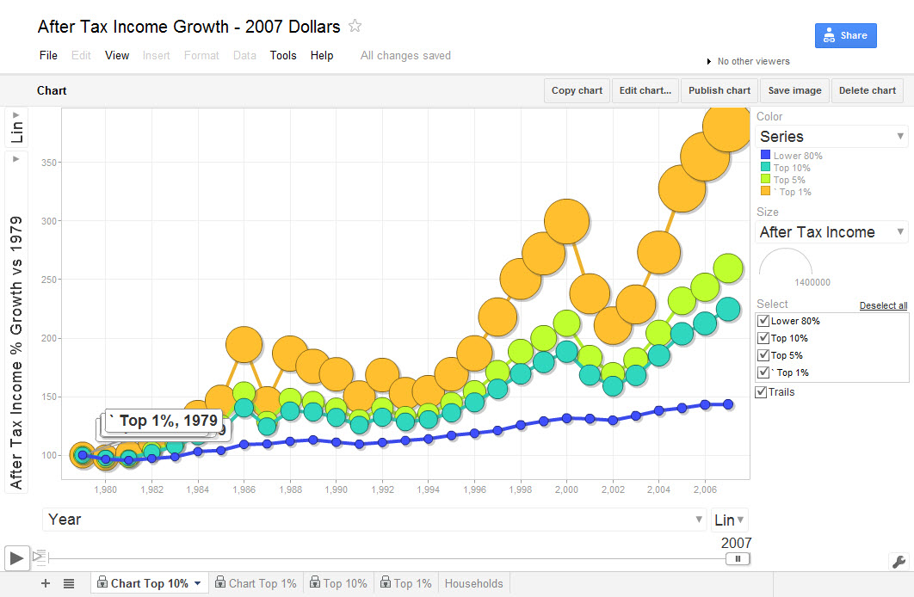Image resolution: width=914 pixels, height=597 pixels.
Task: Uncheck the Top 5% series checkbox
Action: coord(763,355)
